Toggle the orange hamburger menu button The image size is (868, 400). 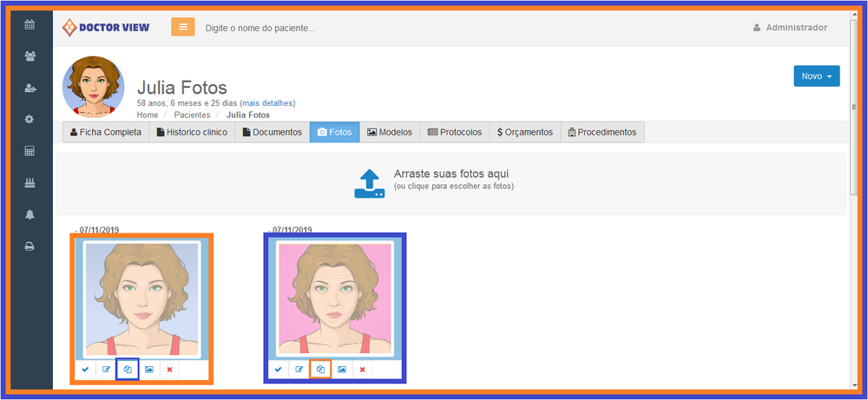coord(182,27)
